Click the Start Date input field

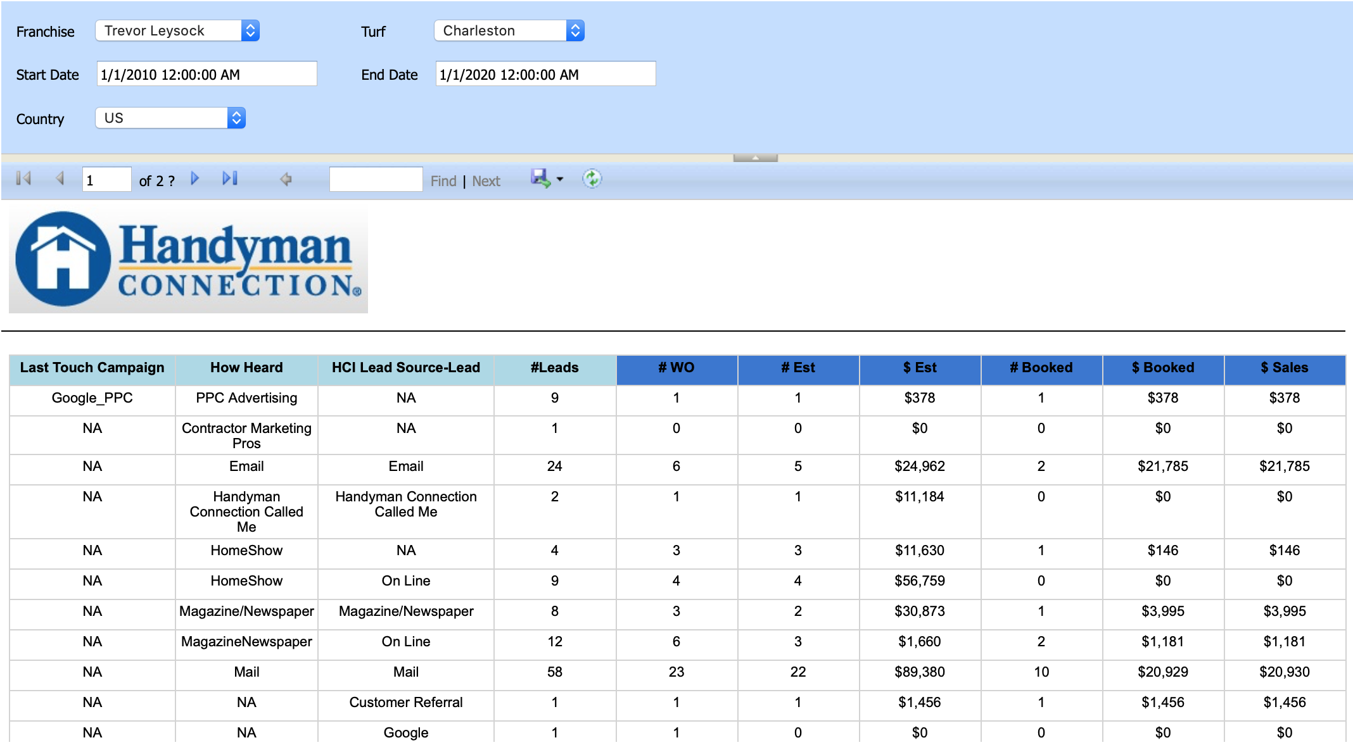coord(206,74)
